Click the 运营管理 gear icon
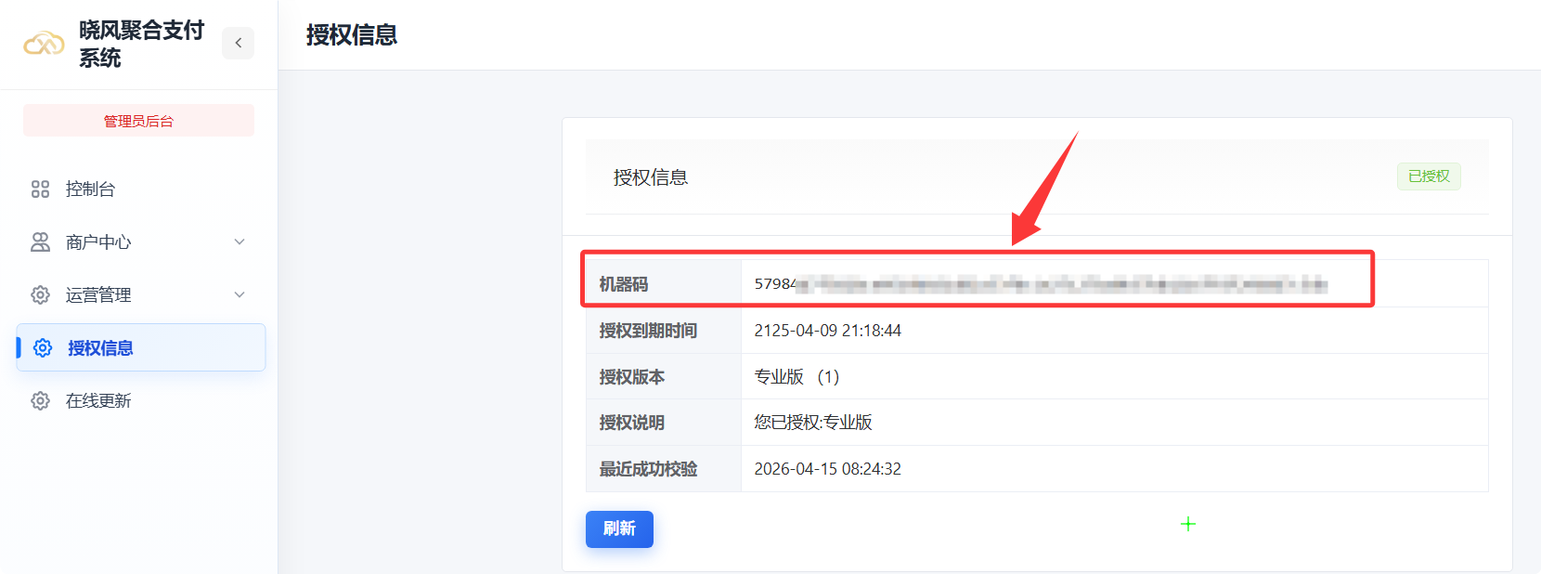The image size is (1541, 574). (x=40, y=295)
